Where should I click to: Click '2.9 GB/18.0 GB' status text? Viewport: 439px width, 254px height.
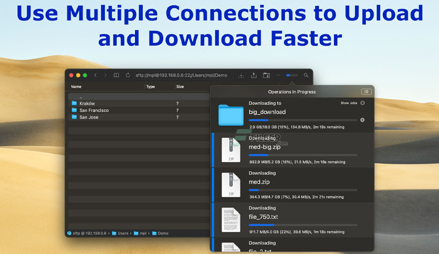click(x=297, y=127)
